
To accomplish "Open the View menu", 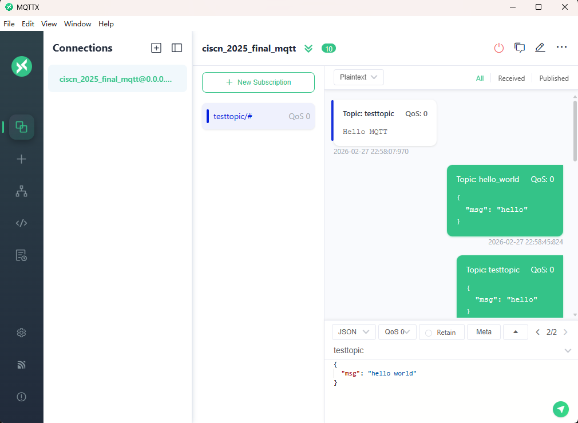I will [49, 24].
